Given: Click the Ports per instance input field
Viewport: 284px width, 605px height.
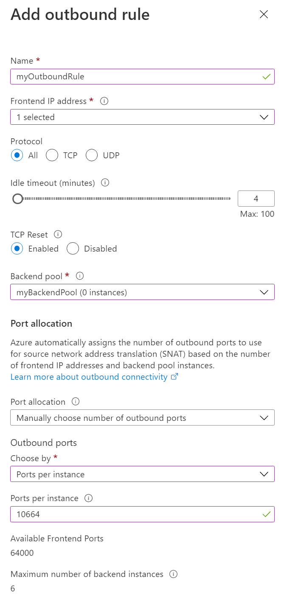Looking at the screenshot, I should click(136, 514).
